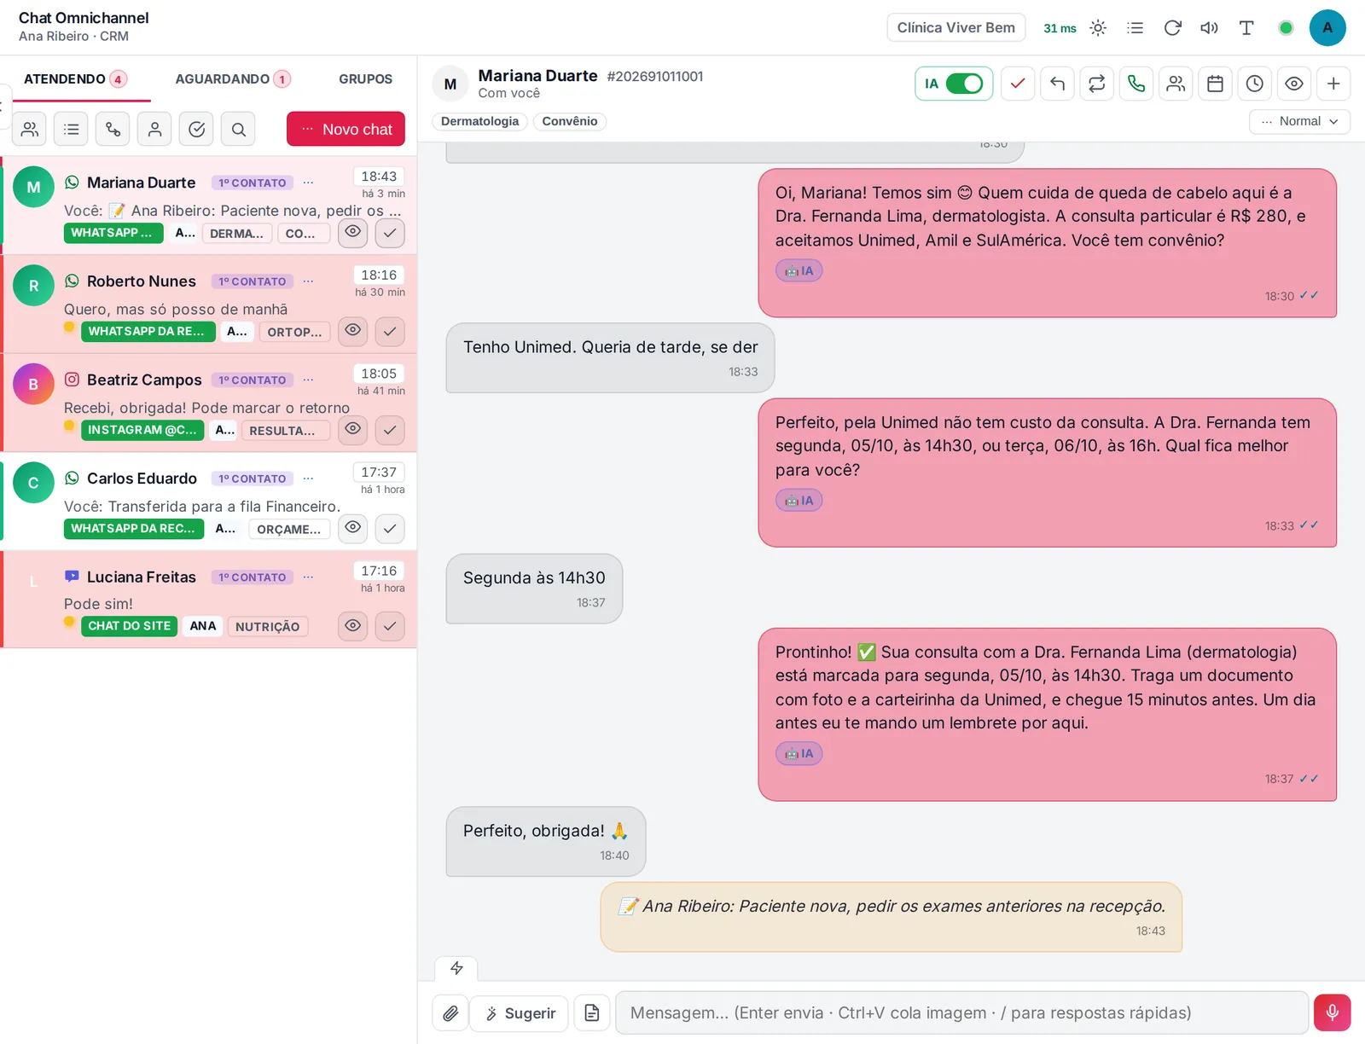Start a call with the green phone icon
The image size is (1365, 1044).
(1136, 84)
